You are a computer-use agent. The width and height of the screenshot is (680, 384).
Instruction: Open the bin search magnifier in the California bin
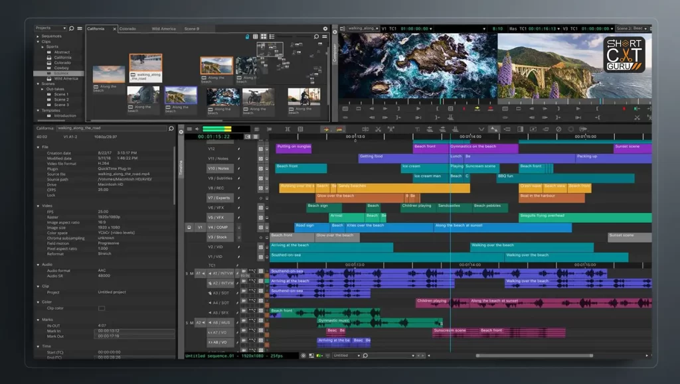coord(316,36)
